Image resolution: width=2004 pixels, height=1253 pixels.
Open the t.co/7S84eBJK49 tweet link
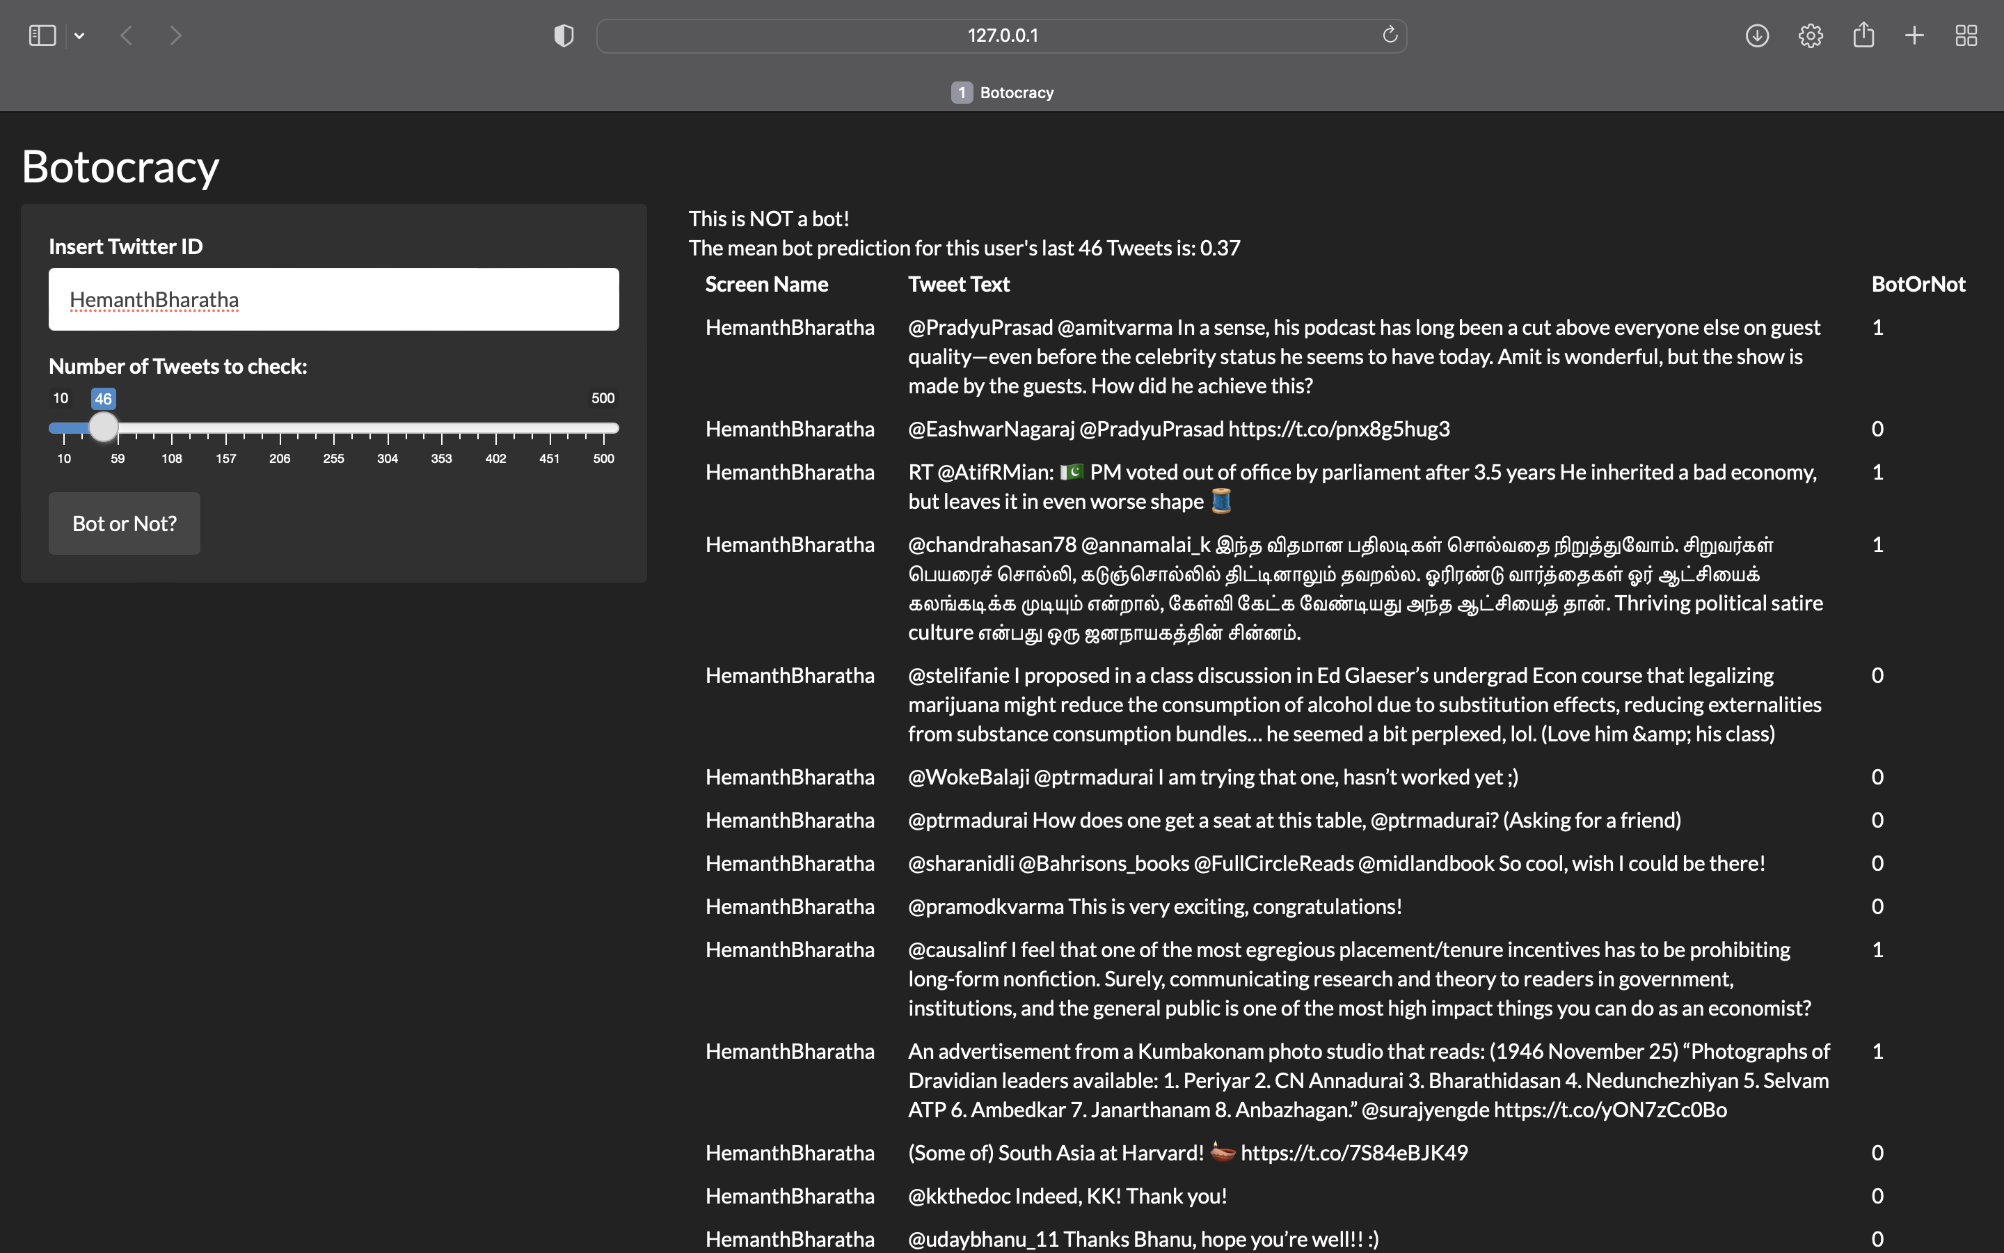pos(1353,1153)
